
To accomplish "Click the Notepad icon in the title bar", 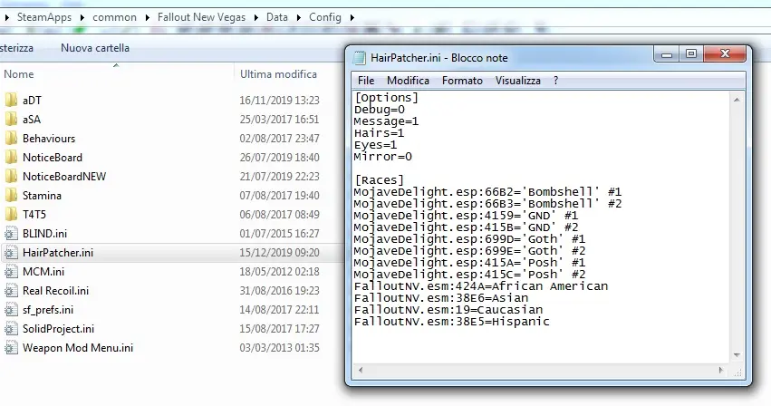I will pyautogui.click(x=361, y=57).
